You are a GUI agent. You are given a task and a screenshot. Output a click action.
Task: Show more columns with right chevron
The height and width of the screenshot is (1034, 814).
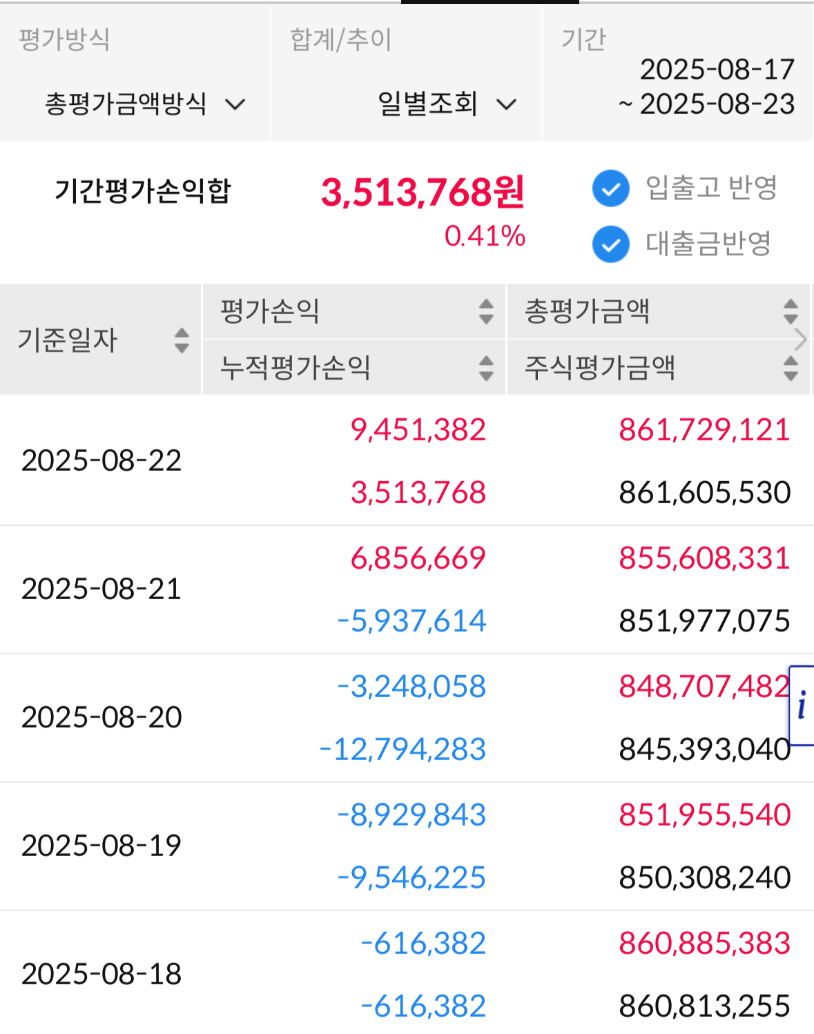click(x=801, y=340)
